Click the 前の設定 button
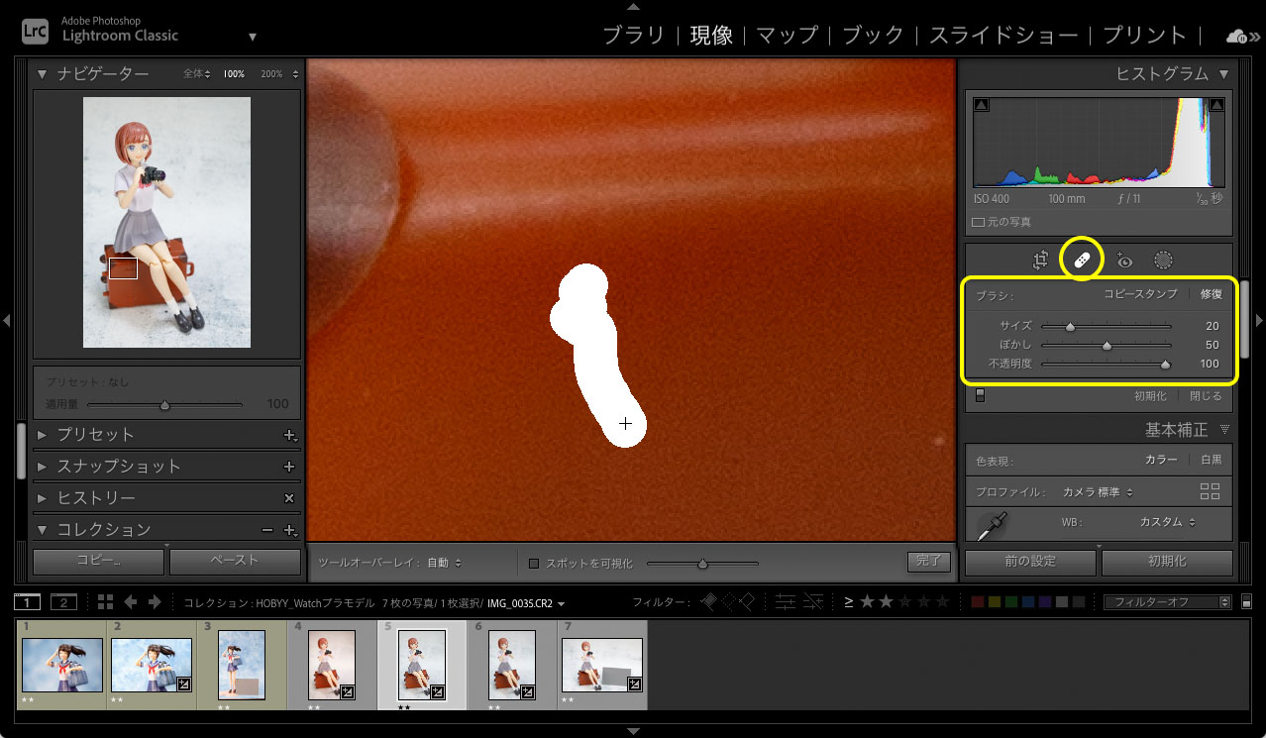Screen dimensions: 1266x738 point(1030,562)
